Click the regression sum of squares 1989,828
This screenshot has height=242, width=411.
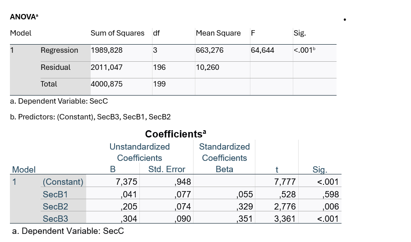[106, 50]
